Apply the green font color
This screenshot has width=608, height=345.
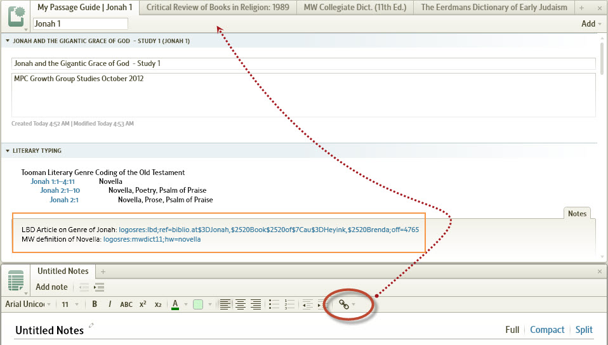pos(175,304)
